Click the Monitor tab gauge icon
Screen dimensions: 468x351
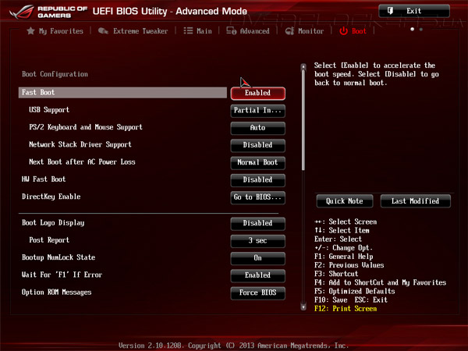coord(289,30)
